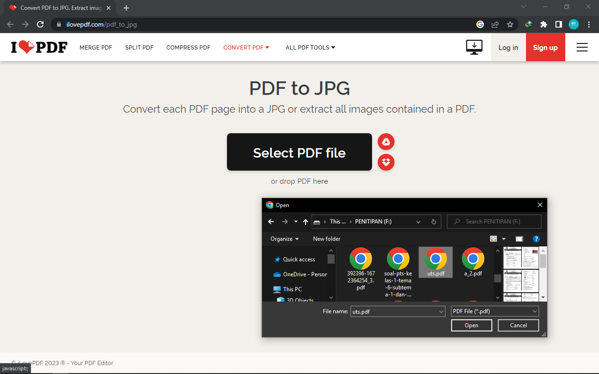The width and height of the screenshot is (599, 374).
Task: Click the Chrome profile avatar
Action: [x=574, y=24]
